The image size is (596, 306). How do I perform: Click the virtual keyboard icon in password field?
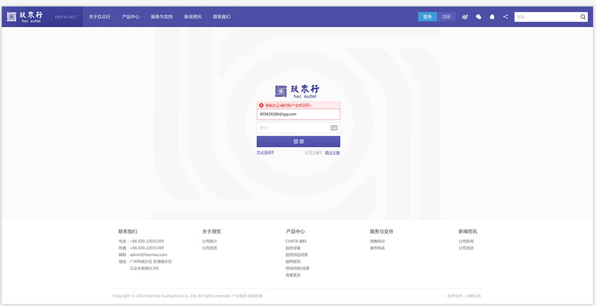tap(334, 128)
